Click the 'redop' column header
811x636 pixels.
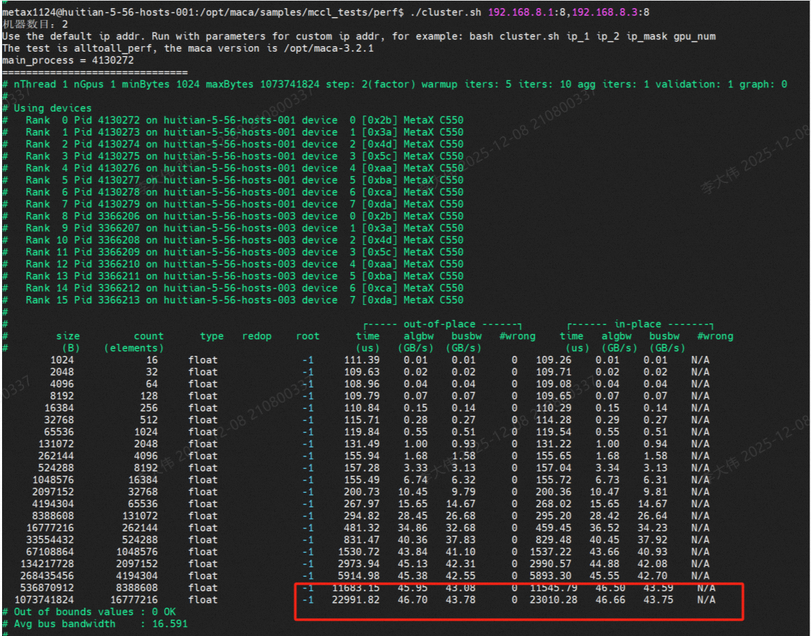(257, 336)
